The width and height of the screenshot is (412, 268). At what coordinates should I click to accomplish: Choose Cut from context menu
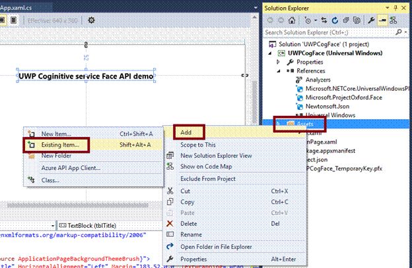[186, 191]
